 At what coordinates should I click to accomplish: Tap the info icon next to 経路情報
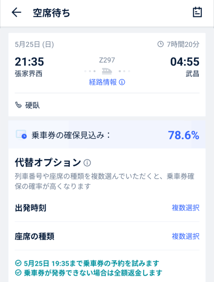click(x=122, y=82)
